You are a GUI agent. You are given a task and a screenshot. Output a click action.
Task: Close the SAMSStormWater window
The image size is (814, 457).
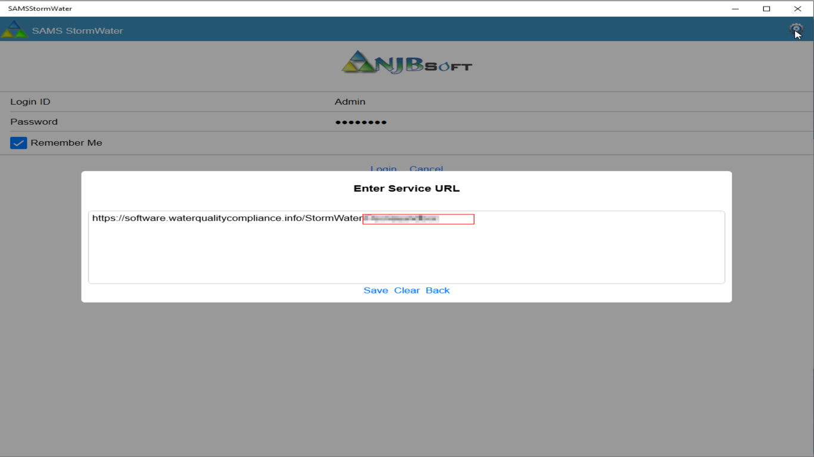point(797,8)
